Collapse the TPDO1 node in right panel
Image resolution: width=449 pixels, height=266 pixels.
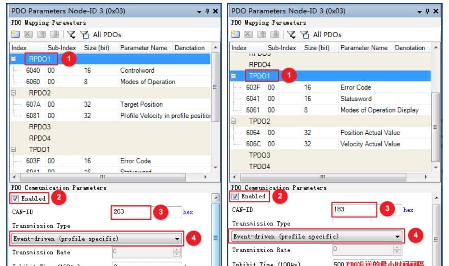(x=234, y=76)
